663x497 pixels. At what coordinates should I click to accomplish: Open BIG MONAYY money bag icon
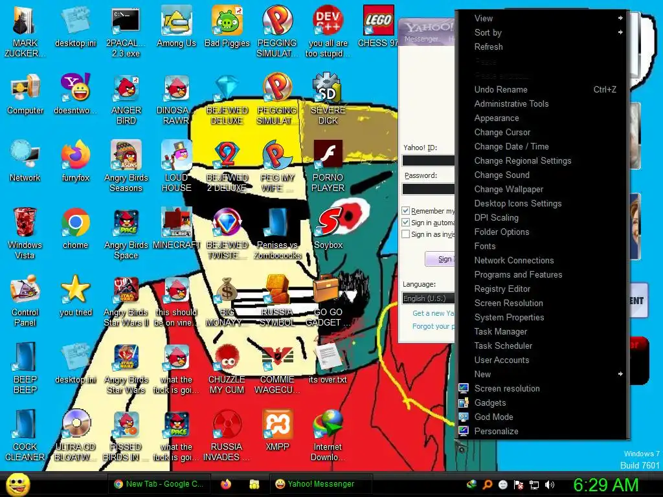[x=227, y=301]
